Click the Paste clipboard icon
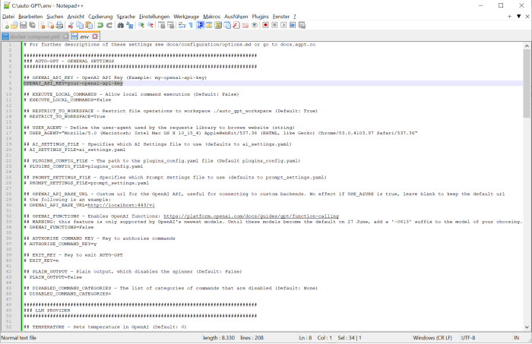The width and height of the screenshot is (532, 344). tap(89, 25)
